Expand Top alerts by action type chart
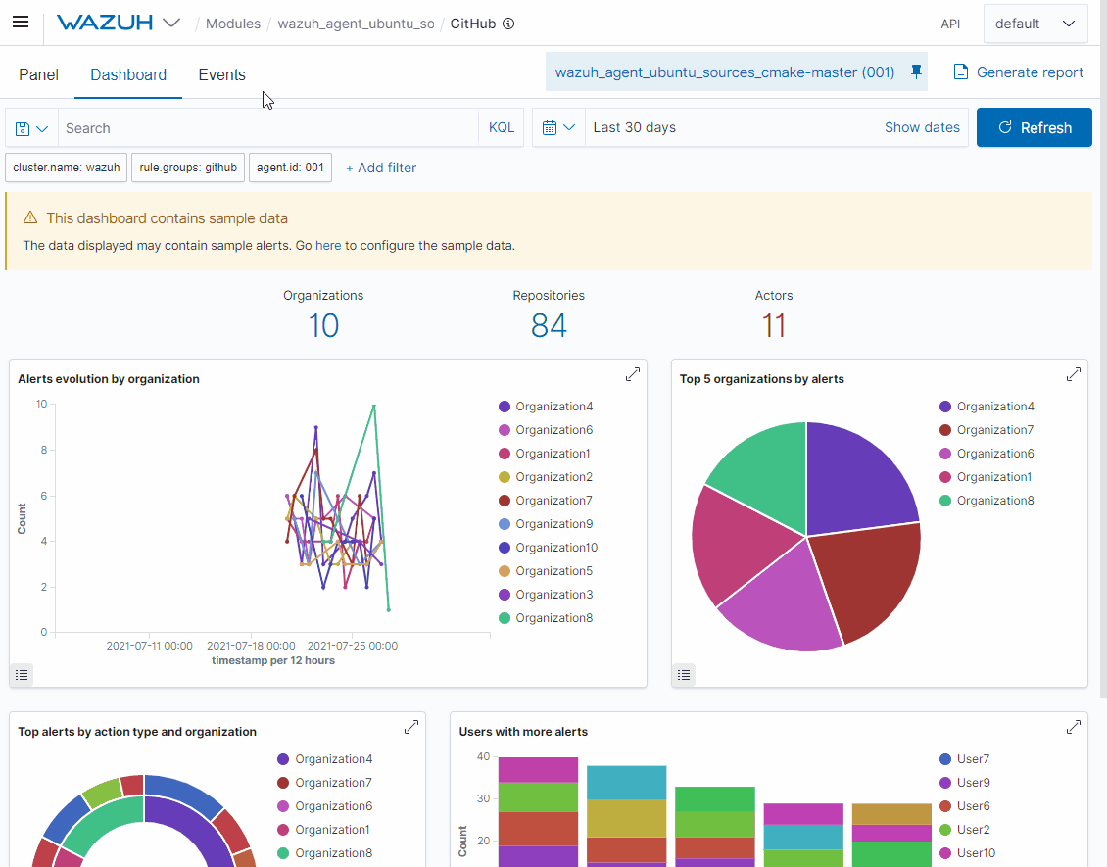Screen dimensions: 1107x867 (410, 727)
